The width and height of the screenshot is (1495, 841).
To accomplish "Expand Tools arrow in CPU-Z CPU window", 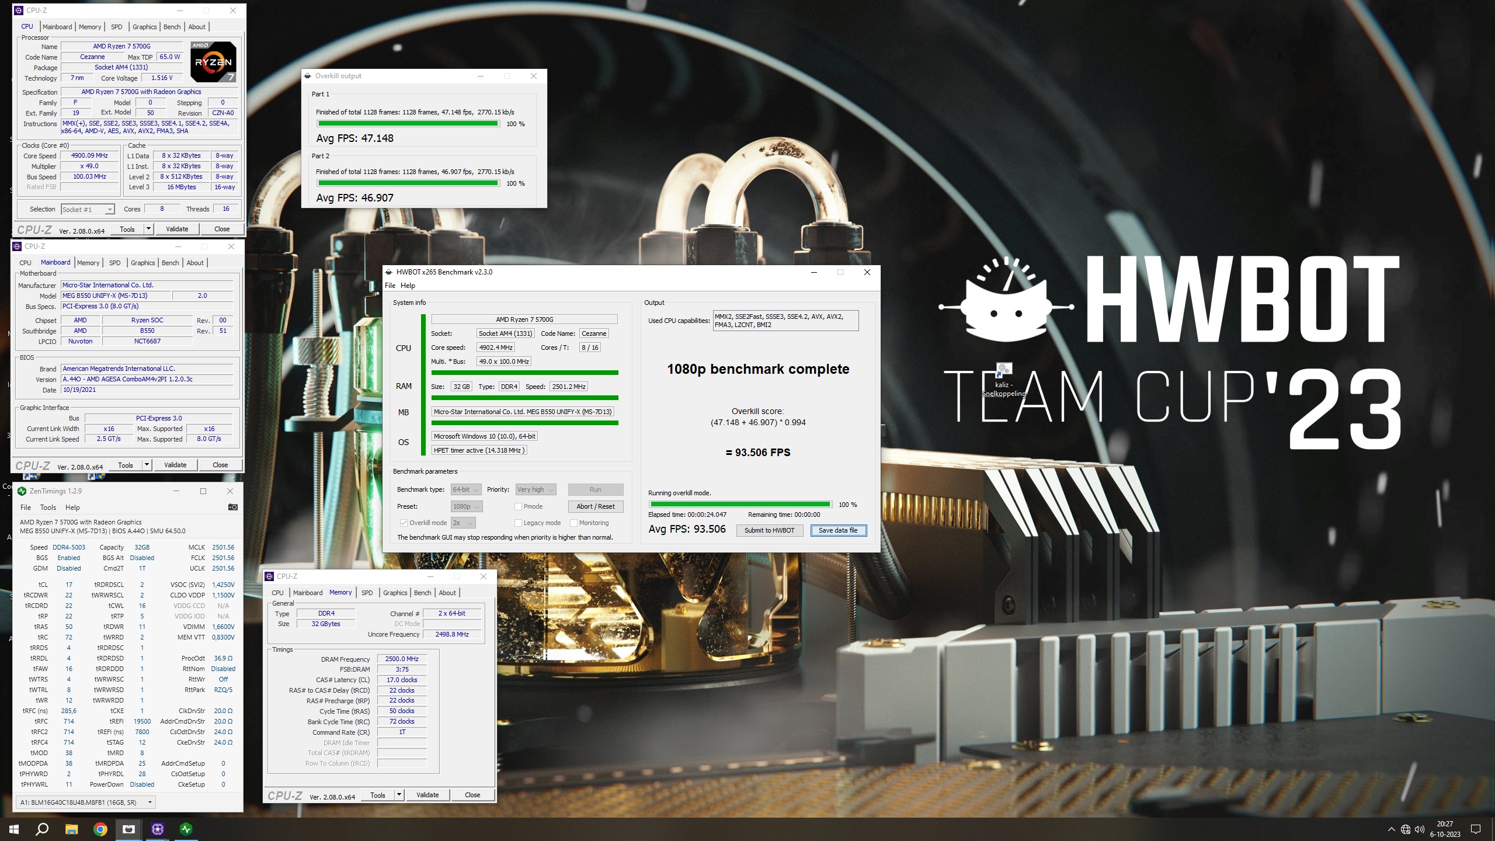I will pyautogui.click(x=148, y=229).
